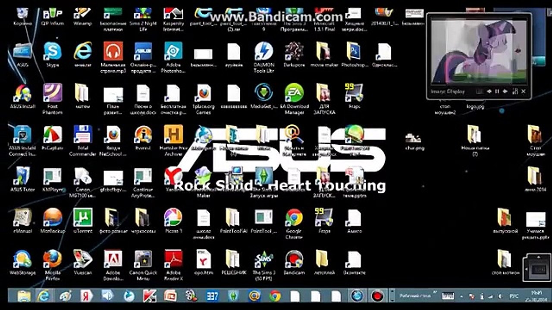This screenshot has width=552, height=310.
Task: Open the EA Download Manager shortcut
Action: coord(294,99)
